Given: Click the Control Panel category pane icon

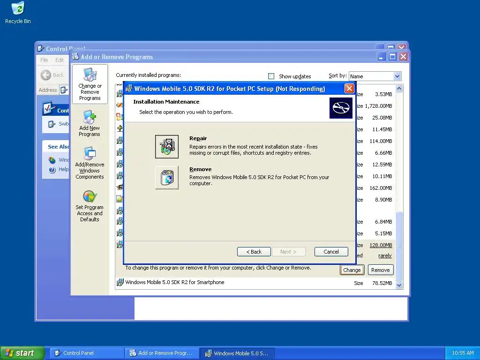Looking at the screenshot, I should [x=49, y=108].
